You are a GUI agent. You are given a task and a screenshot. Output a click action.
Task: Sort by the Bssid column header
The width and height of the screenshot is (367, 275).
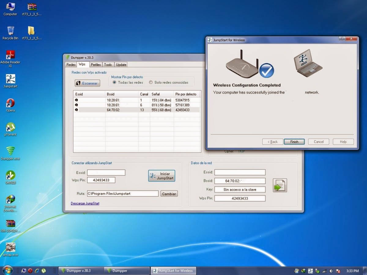pos(122,94)
